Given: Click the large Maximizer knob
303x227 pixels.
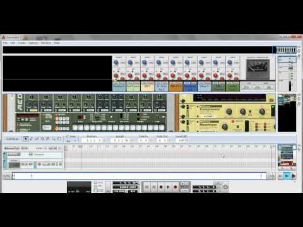Looking at the screenshot, I should (225, 127).
